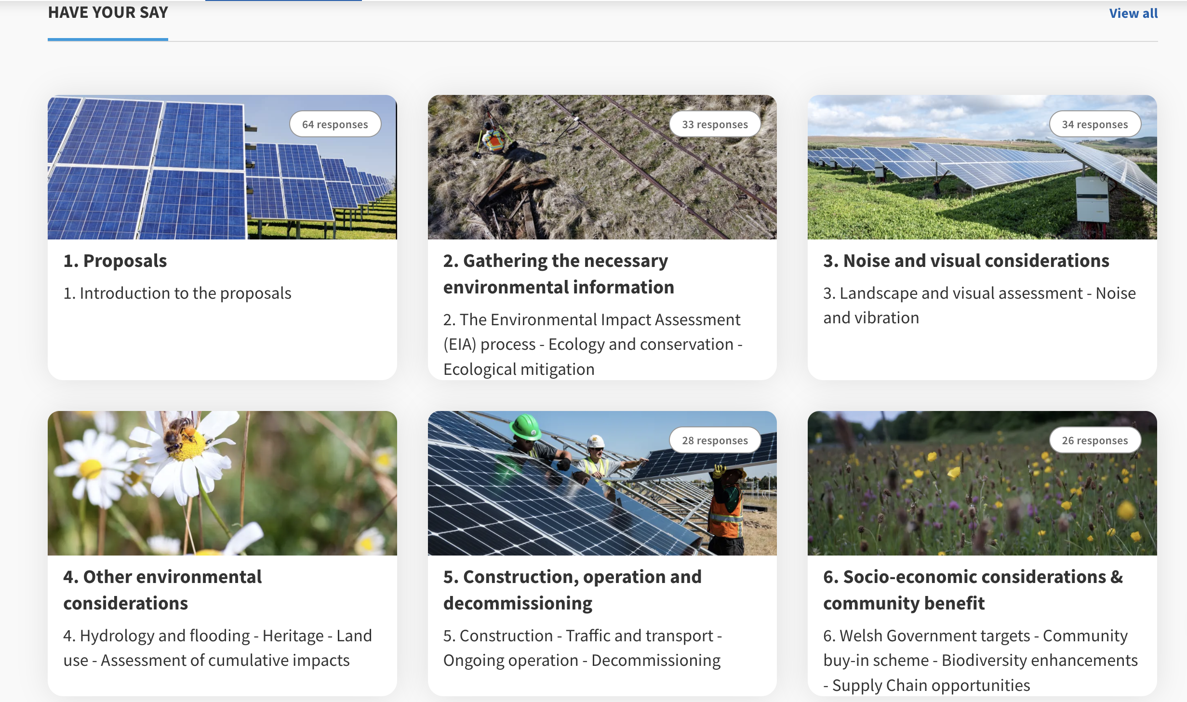Click the EIA process description text
The width and height of the screenshot is (1187, 702).
593,344
